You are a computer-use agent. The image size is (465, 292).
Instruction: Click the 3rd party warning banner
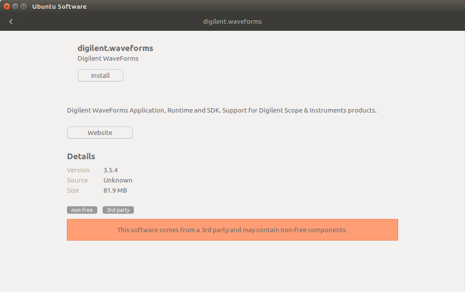pyautogui.click(x=232, y=230)
